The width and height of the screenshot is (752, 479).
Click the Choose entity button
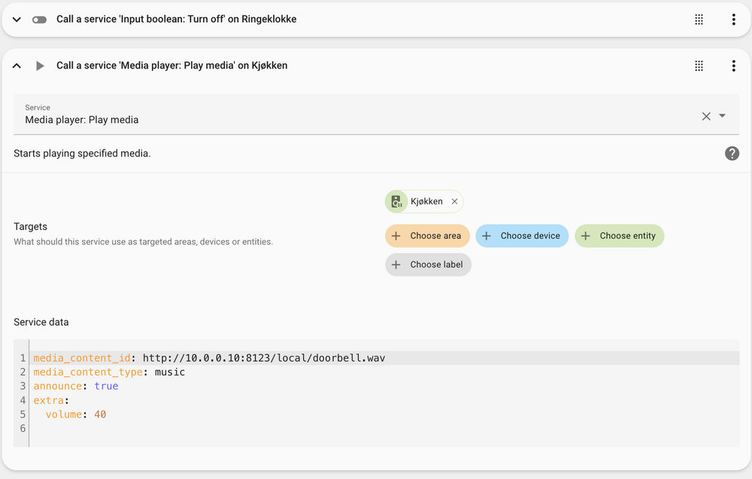[x=620, y=236]
